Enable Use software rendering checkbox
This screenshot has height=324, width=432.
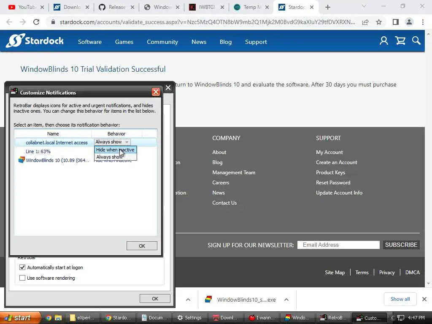click(22, 278)
